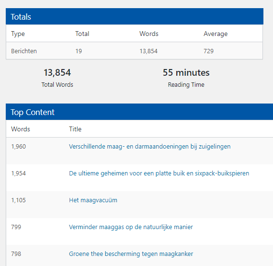
Task: Open 'Groene thee bescherming tegen maagkanker' link
Action: (x=131, y=254)
